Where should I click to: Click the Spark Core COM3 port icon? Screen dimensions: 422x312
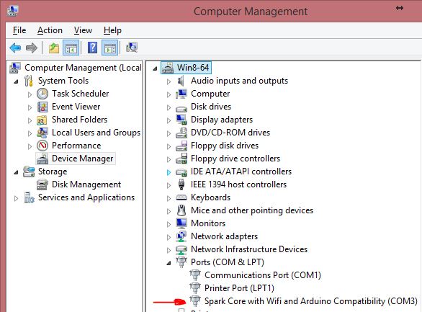click(195, 301)
